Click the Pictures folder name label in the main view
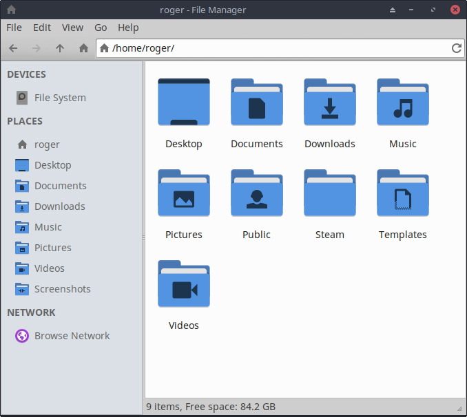This screenshot has width=467, height=417. (x=184, y=235)
